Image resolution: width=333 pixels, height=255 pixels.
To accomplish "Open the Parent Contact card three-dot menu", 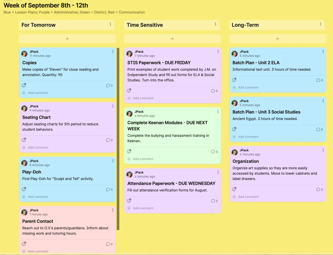I will tap(113, 210).
